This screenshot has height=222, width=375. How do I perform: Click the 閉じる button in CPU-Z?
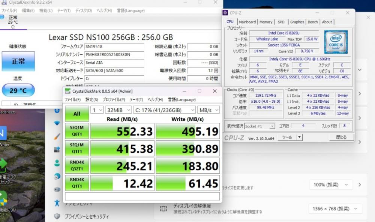pyautogui.click(x=341, y=137)
